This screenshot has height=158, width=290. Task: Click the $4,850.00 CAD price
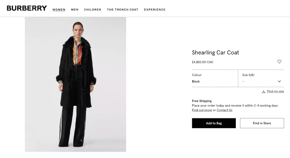coord(202,62)
